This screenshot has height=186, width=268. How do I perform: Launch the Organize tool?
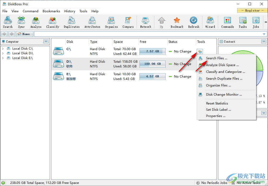111,22
